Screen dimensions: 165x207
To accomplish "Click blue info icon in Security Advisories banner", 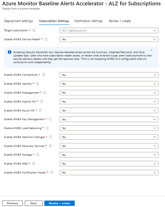I will [x=9, y=52].
